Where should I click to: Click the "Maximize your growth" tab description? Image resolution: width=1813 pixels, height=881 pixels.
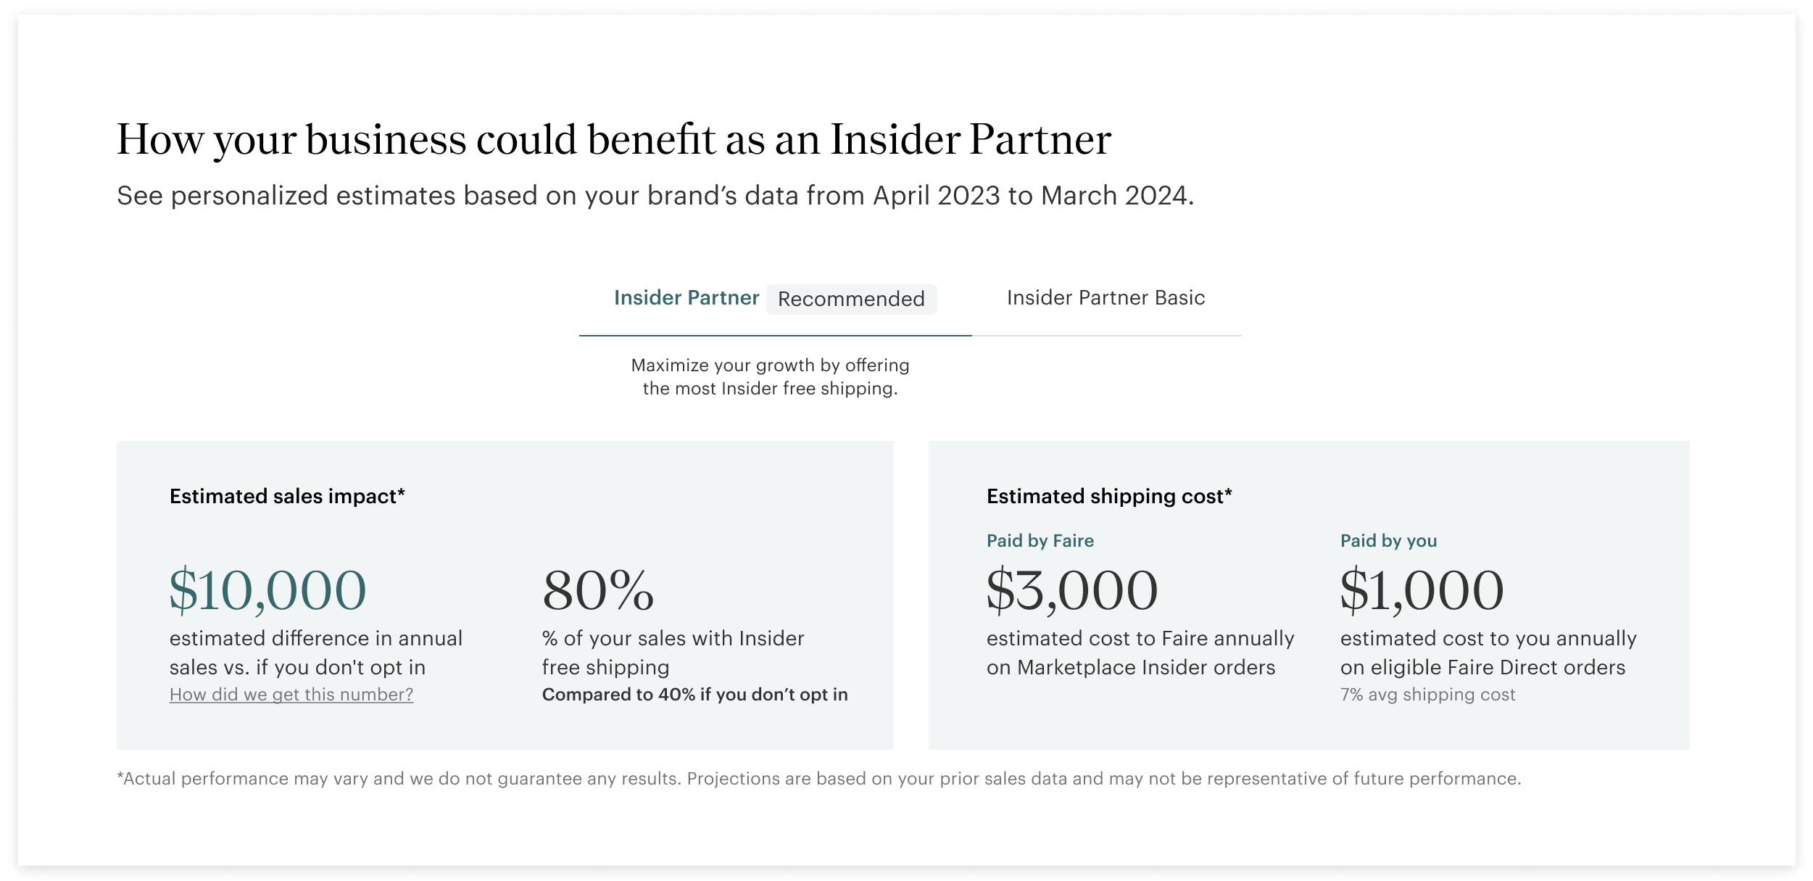(x=770, y=377)
